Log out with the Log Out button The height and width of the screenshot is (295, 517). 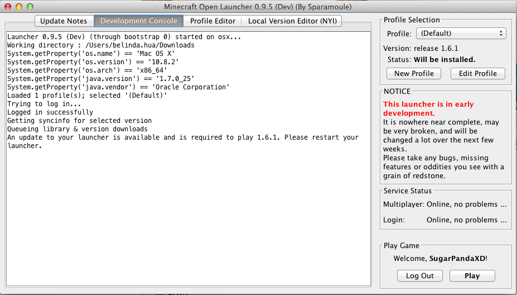420,276
